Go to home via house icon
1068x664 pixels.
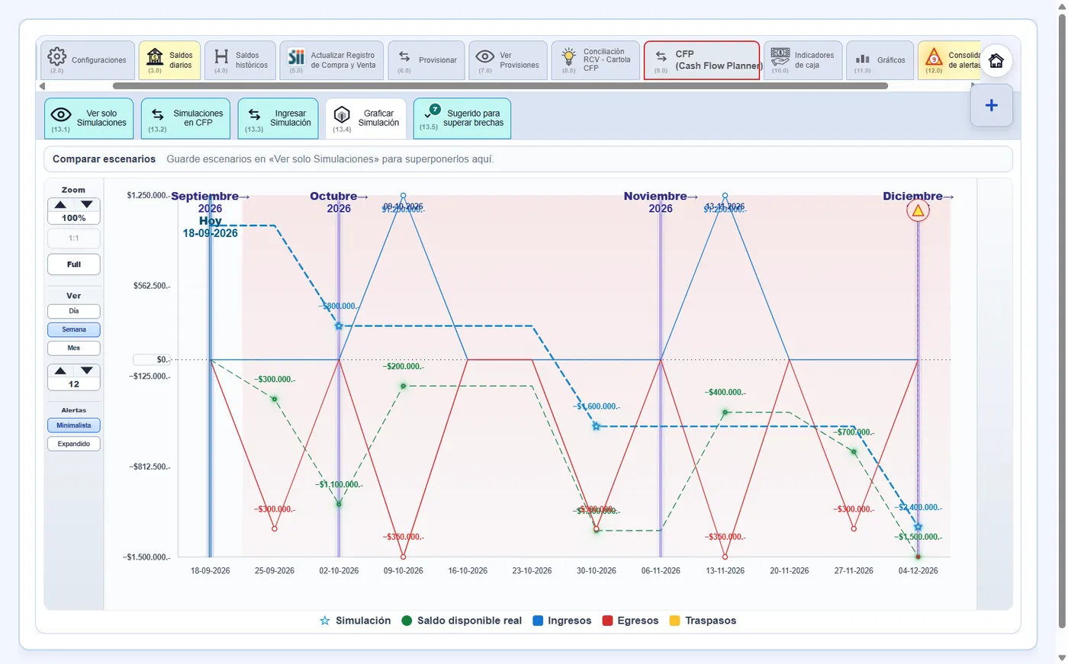(x=996, y=61)
